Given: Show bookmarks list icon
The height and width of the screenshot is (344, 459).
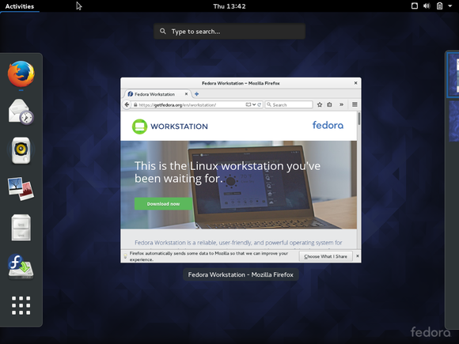Looking at the screenshot, I should 330,104.
